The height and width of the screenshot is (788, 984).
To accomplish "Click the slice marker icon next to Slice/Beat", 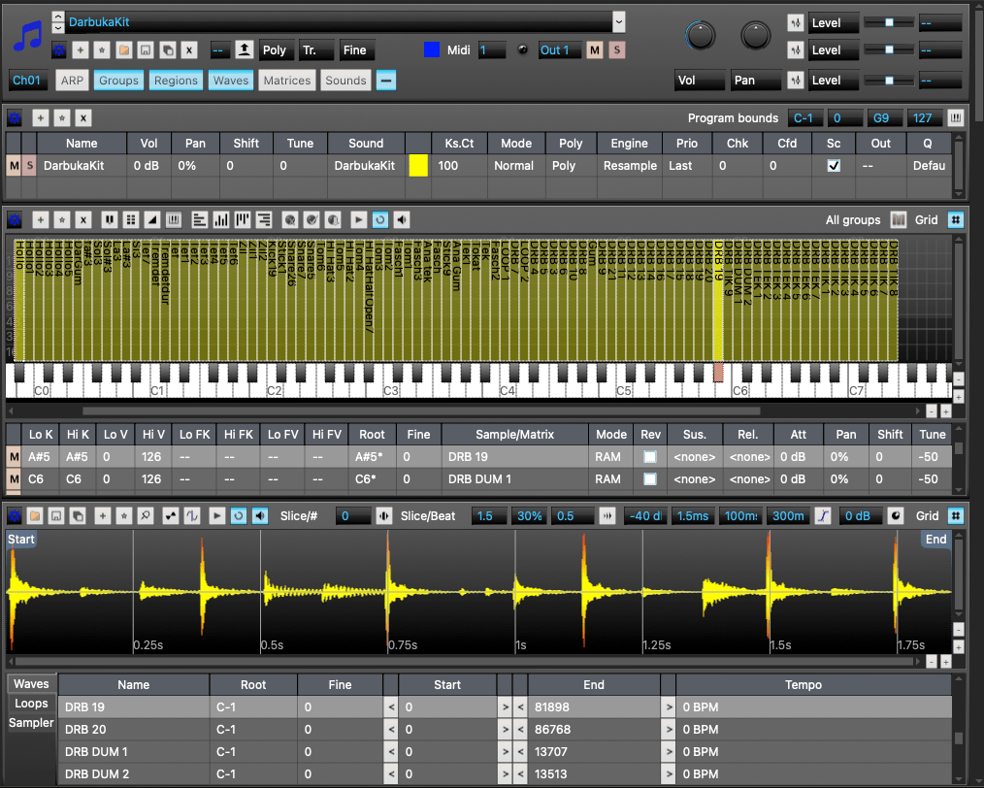I will 384,515.
